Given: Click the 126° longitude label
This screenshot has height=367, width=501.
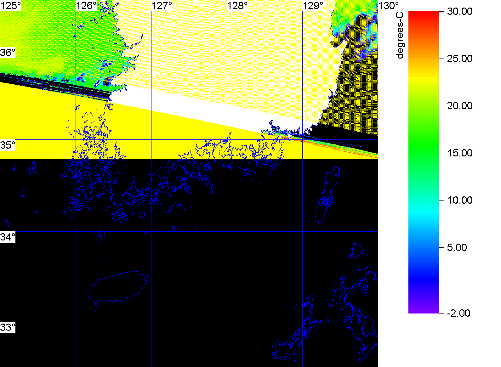Looking at the screenshot, I should tap(86, 6).
